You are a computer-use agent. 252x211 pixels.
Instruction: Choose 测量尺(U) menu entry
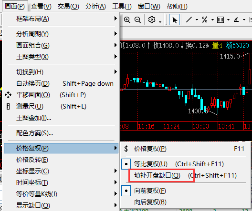[61, 106]
